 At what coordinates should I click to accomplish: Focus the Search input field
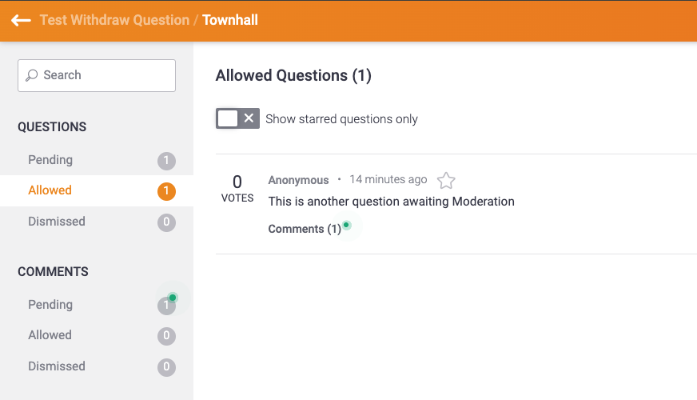(x=97, y=76)
